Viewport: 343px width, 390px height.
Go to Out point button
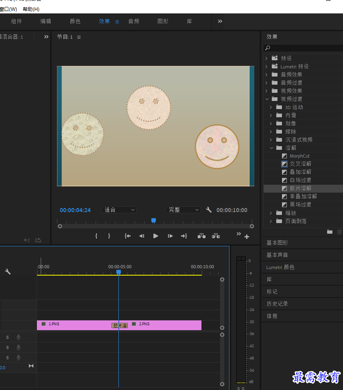(x=184, y=236)
